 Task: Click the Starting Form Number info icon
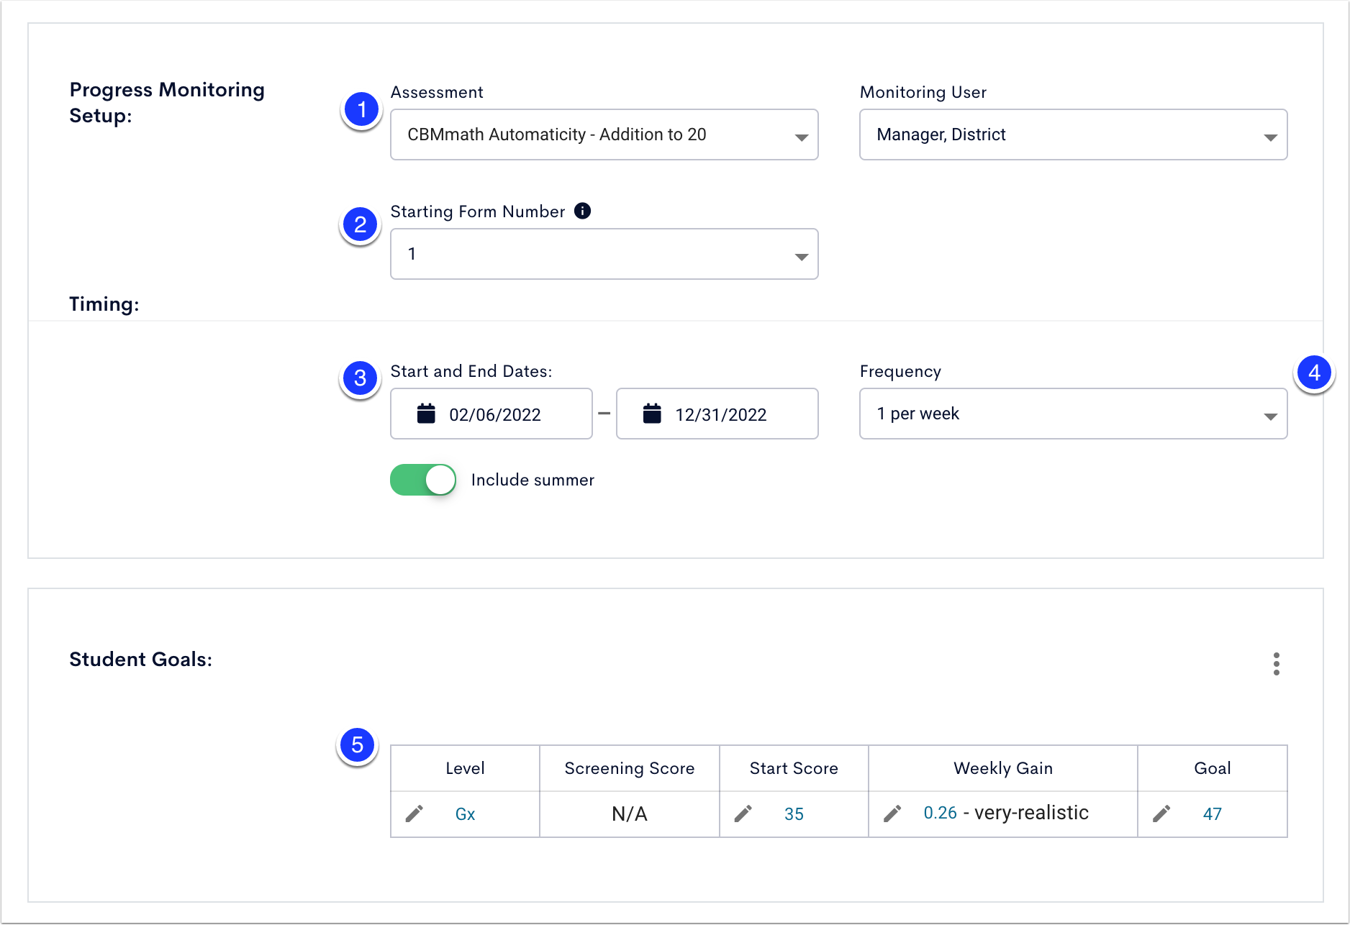point(582,211)
